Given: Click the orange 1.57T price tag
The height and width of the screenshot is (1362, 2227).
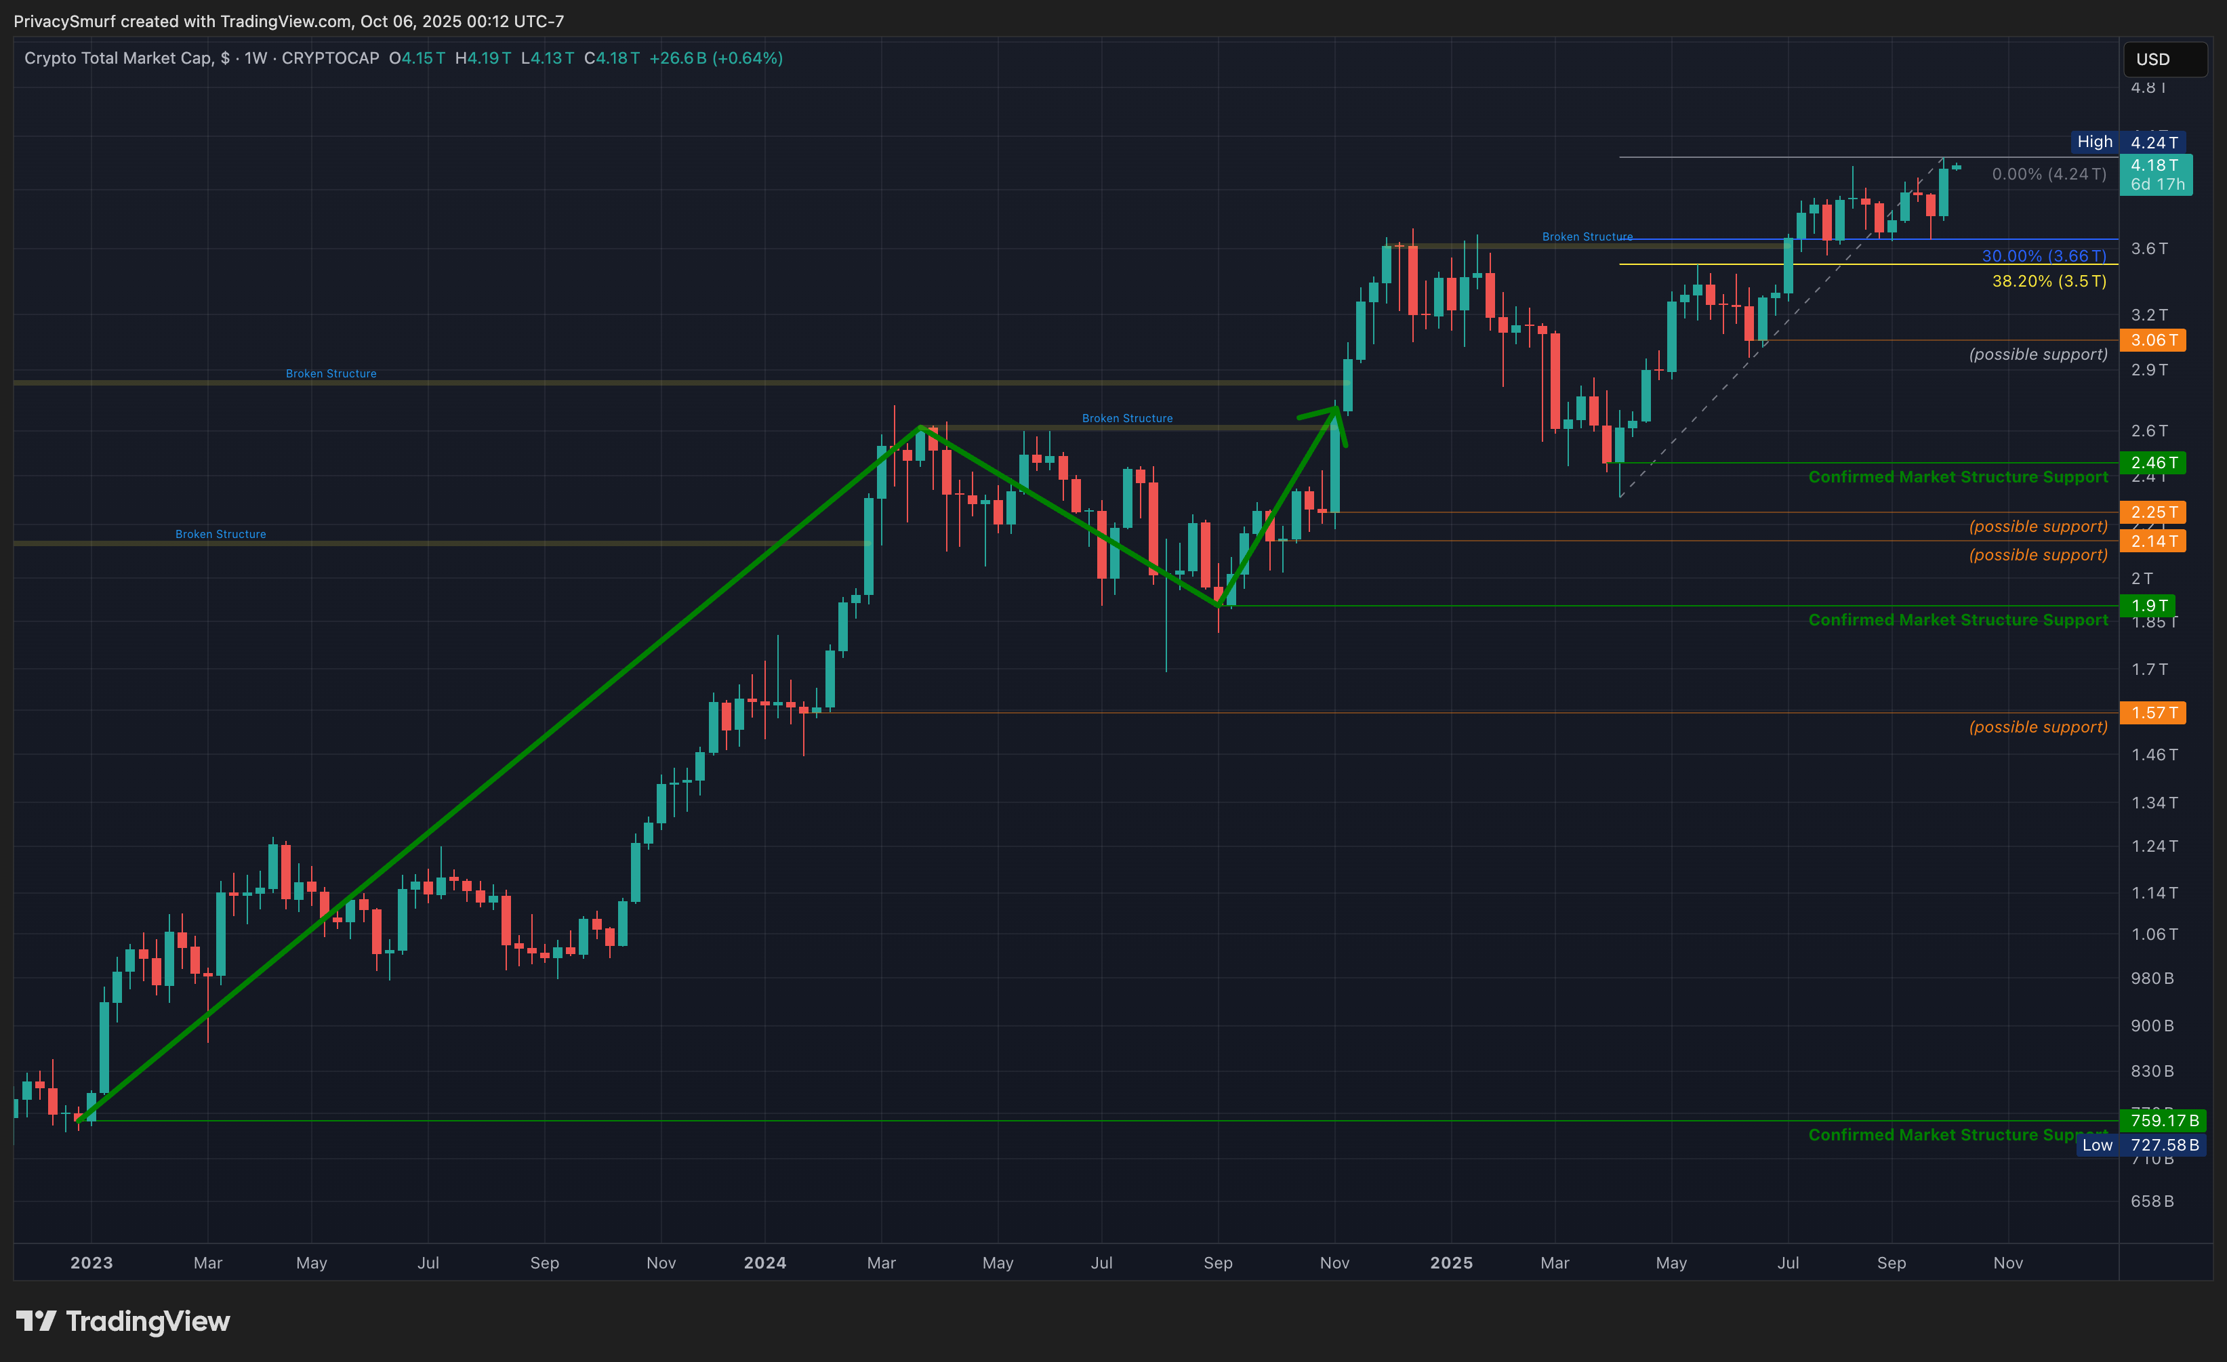Looking at the screenshot, I should [2152, 713].
